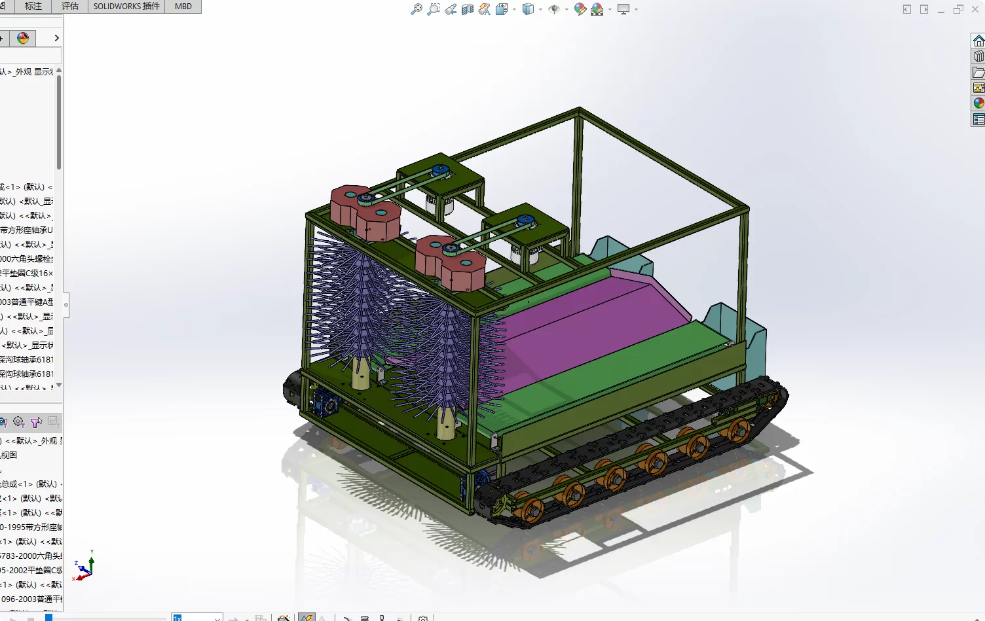Click the motion study gear settings icon
Screen dimensions: 985x621
423,618
